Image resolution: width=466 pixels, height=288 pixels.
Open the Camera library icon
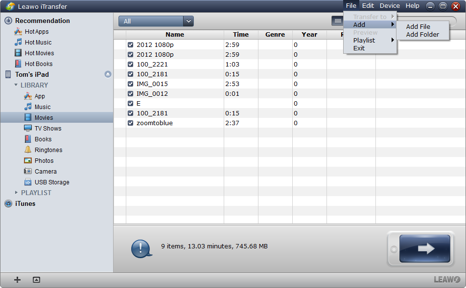[27, 171]
